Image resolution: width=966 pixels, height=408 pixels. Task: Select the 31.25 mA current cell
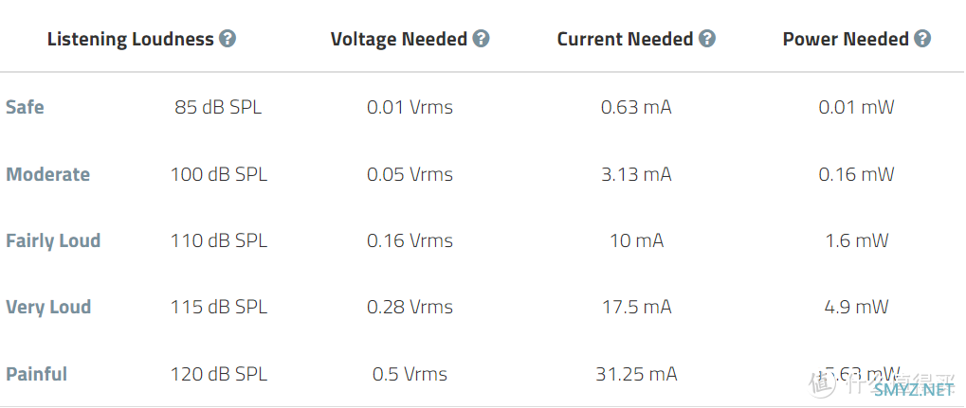click(636, 374)
